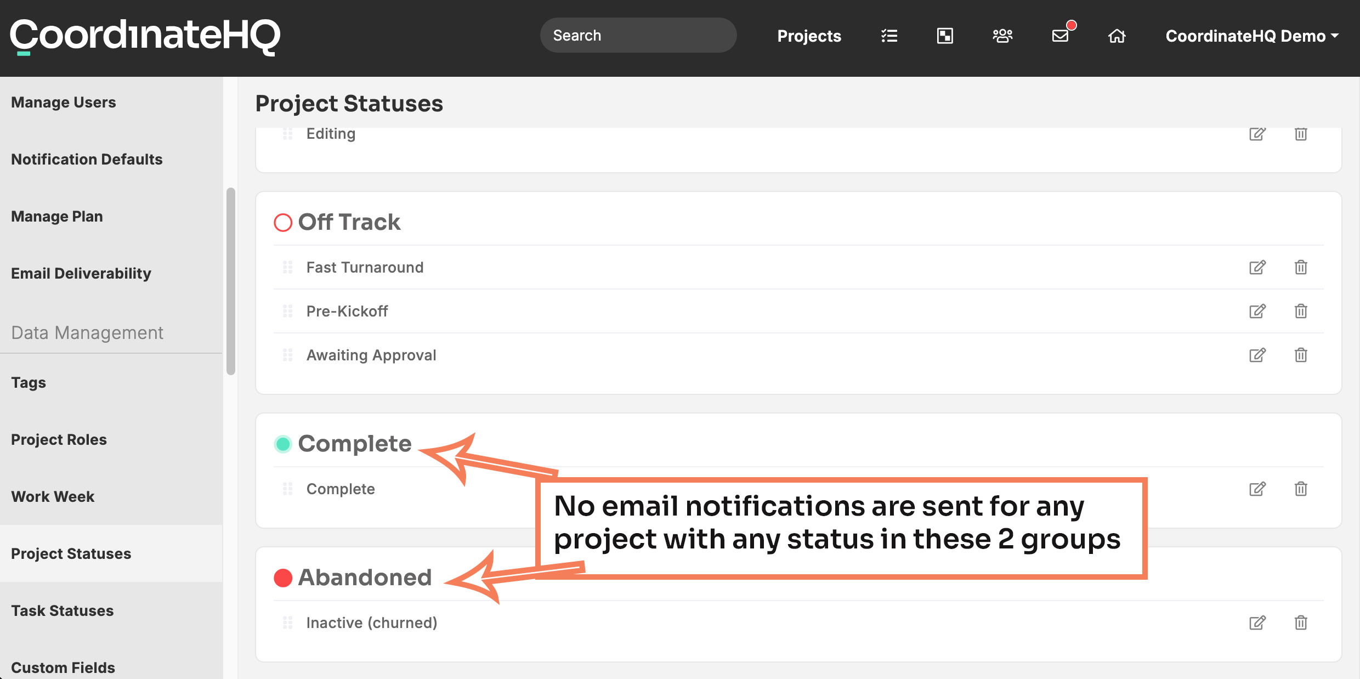
Task: Delete the Complete status row
Action: (x=1301, y=489)
